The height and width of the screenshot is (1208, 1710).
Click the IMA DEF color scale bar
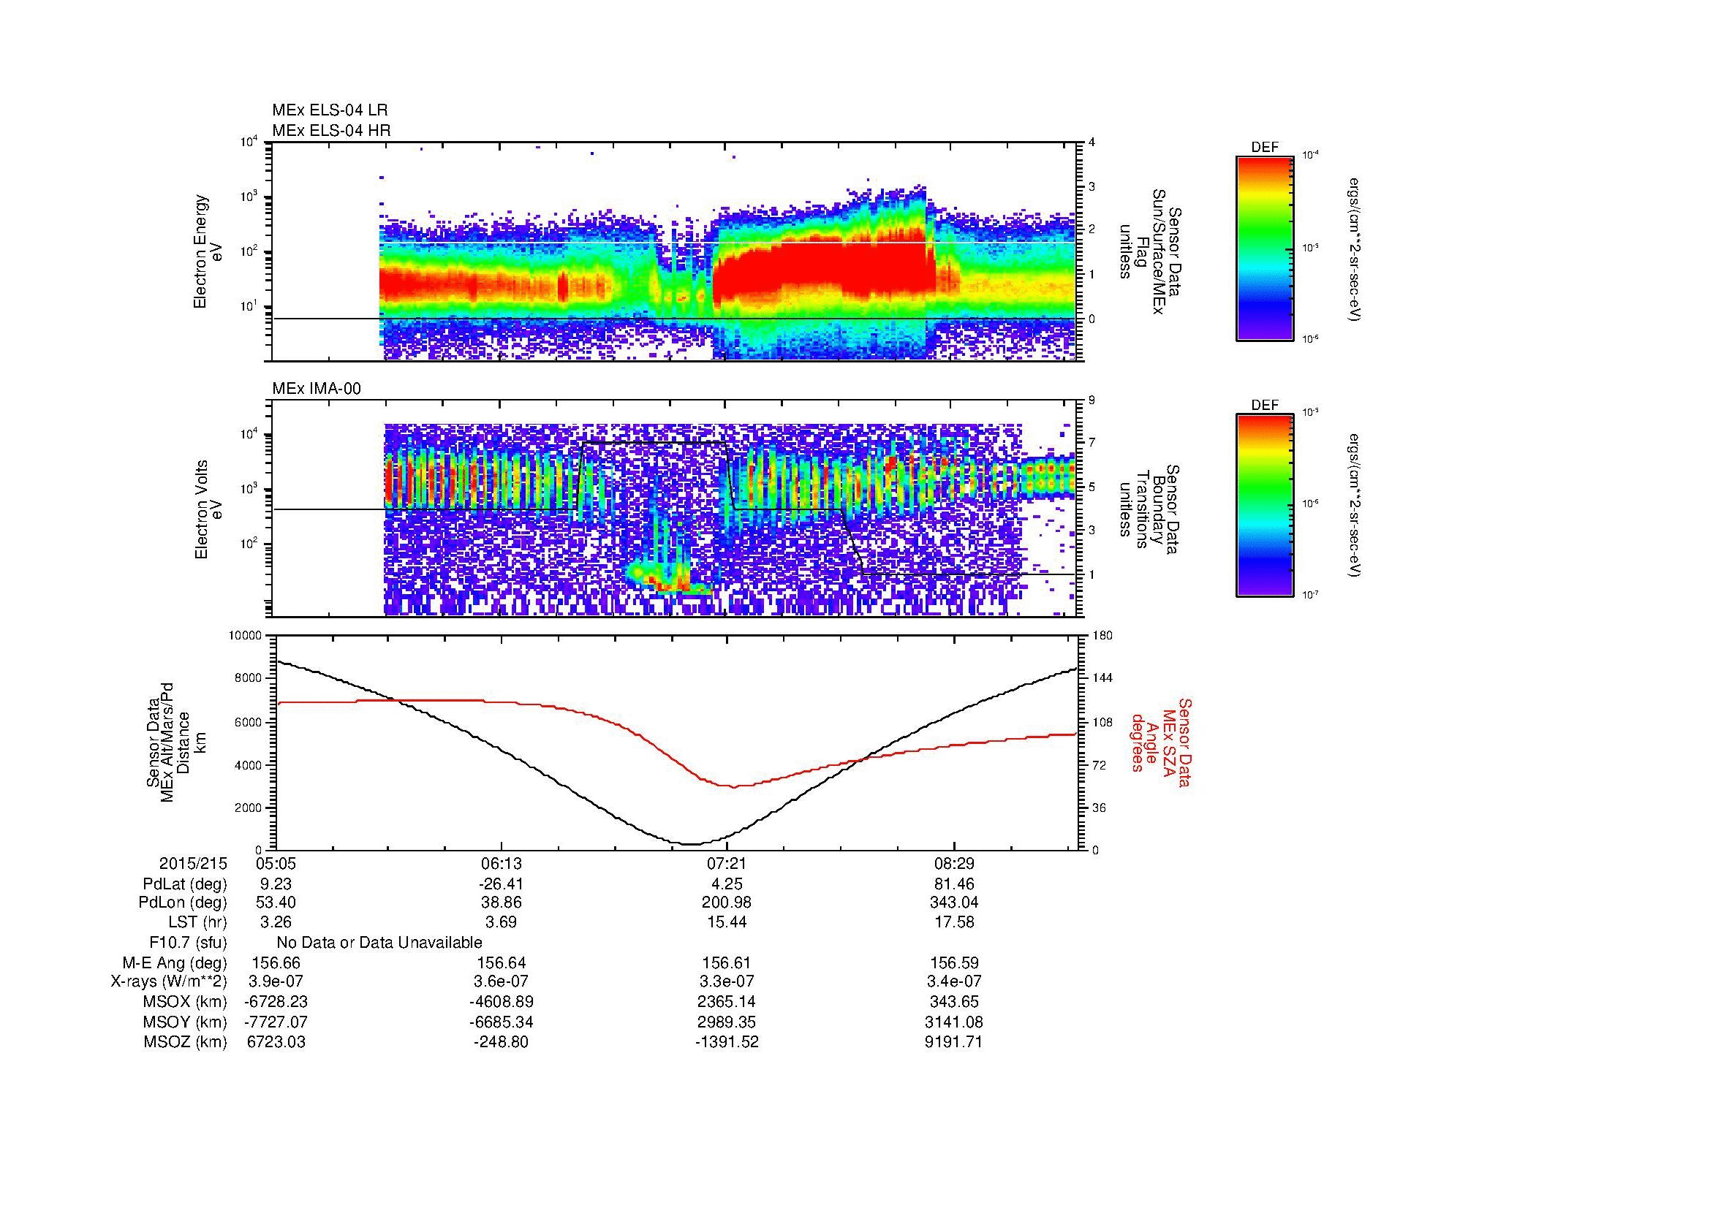[x=1264, y=505]
